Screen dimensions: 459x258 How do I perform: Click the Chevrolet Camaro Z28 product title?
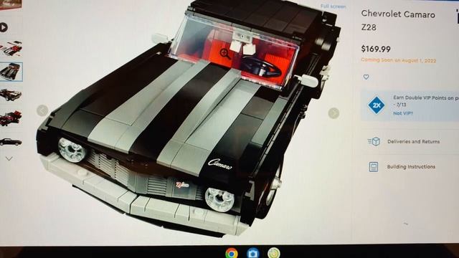coord(398,21)
